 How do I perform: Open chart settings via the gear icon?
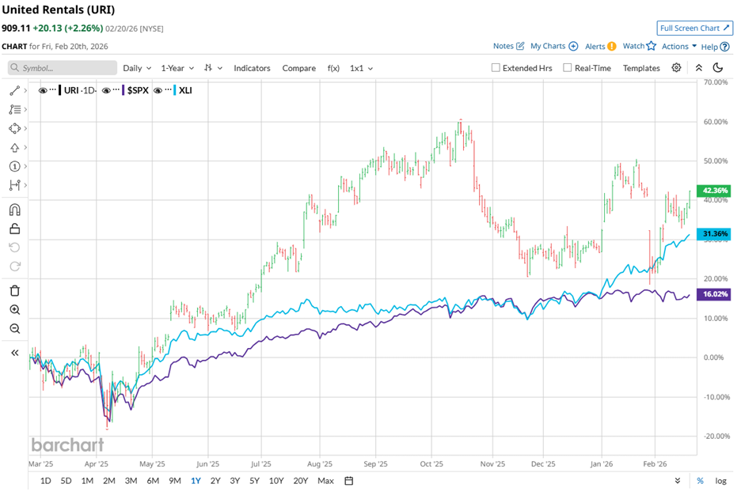(x=676, y=68)
